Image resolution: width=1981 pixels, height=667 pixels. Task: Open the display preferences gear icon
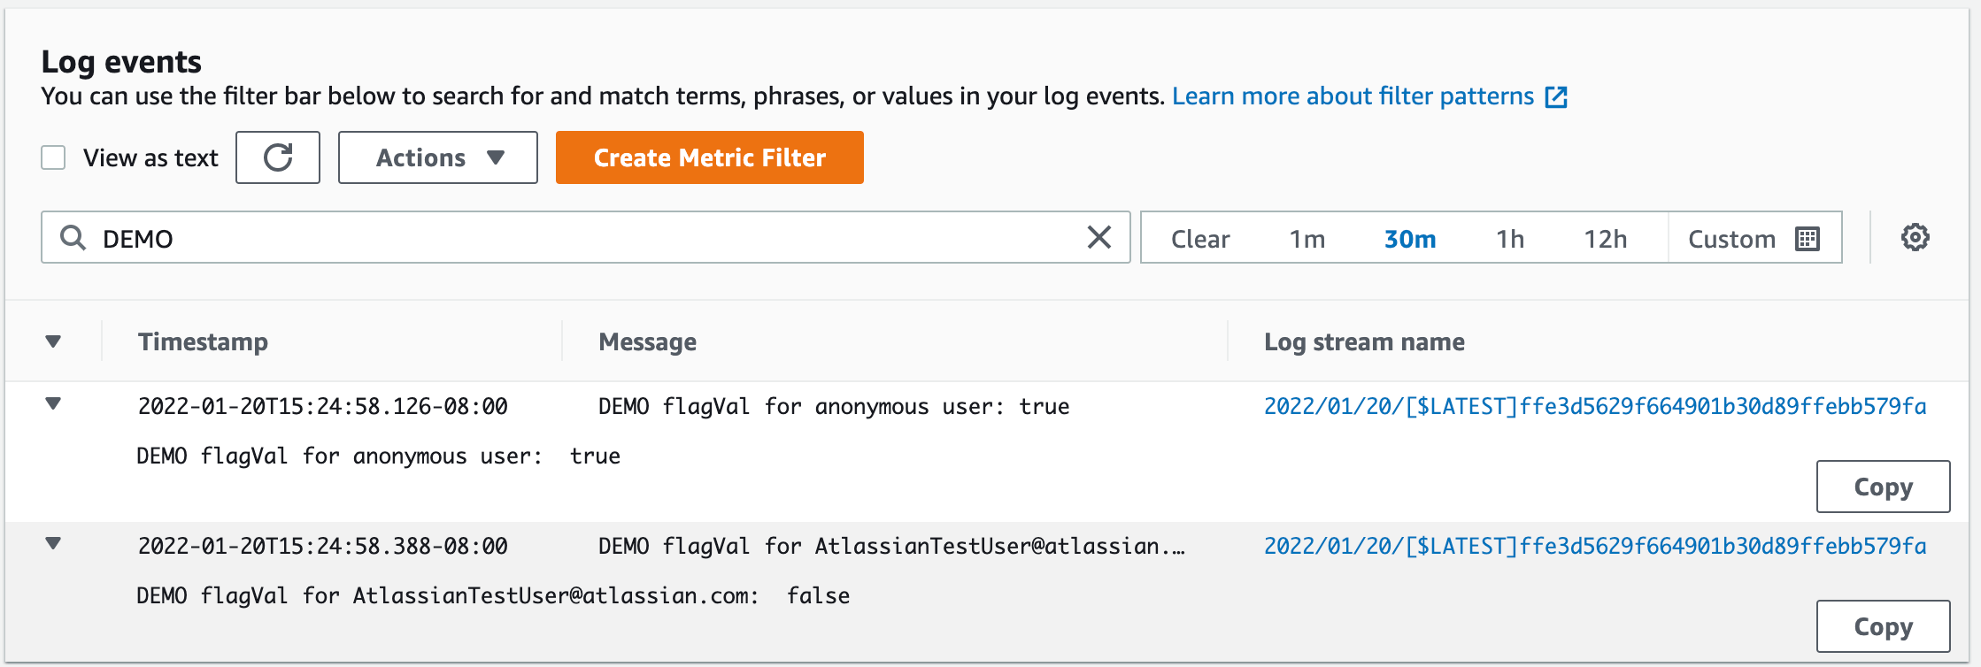[1915, 237]
